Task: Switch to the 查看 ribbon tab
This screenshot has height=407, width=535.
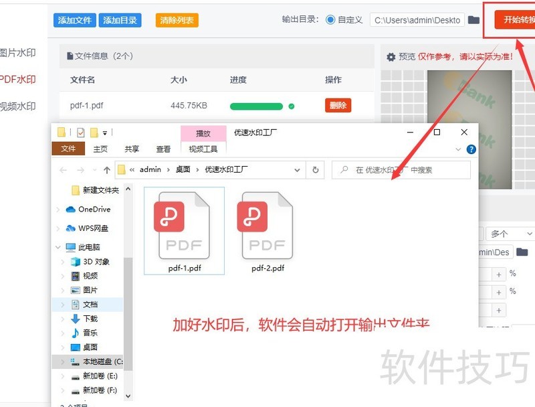Action: pyautogui.click(x=163, y=149)
